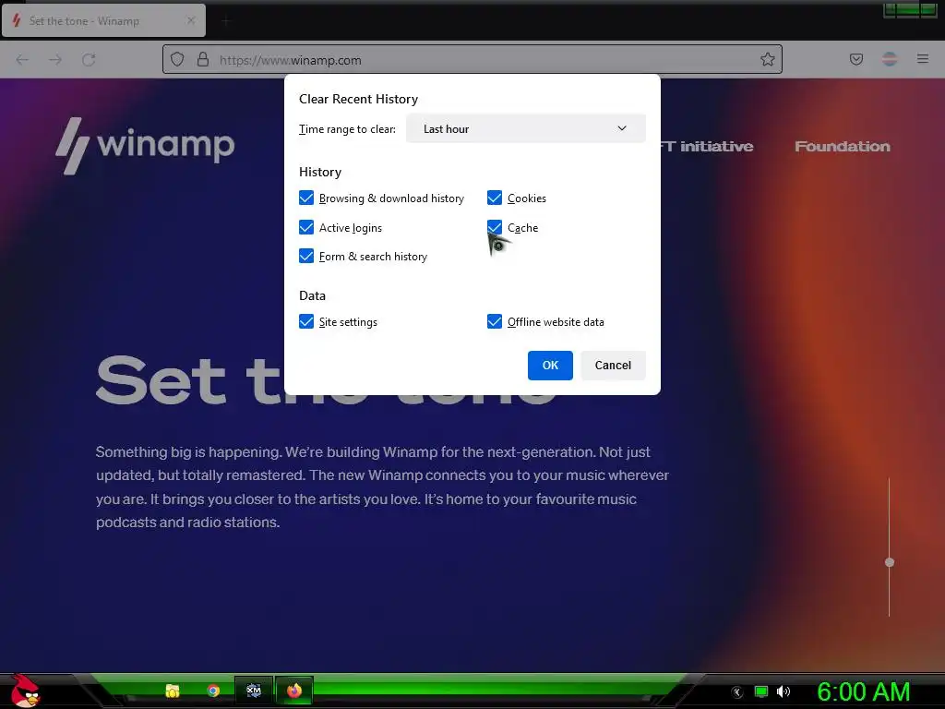Screen dimensions: 945x709
Task: Open the Firefox account avatar icon
Action: click(x=890, y=59)
